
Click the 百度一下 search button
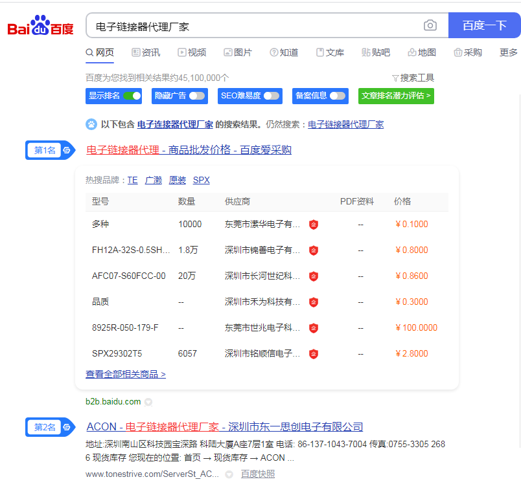tap(484, 25)
